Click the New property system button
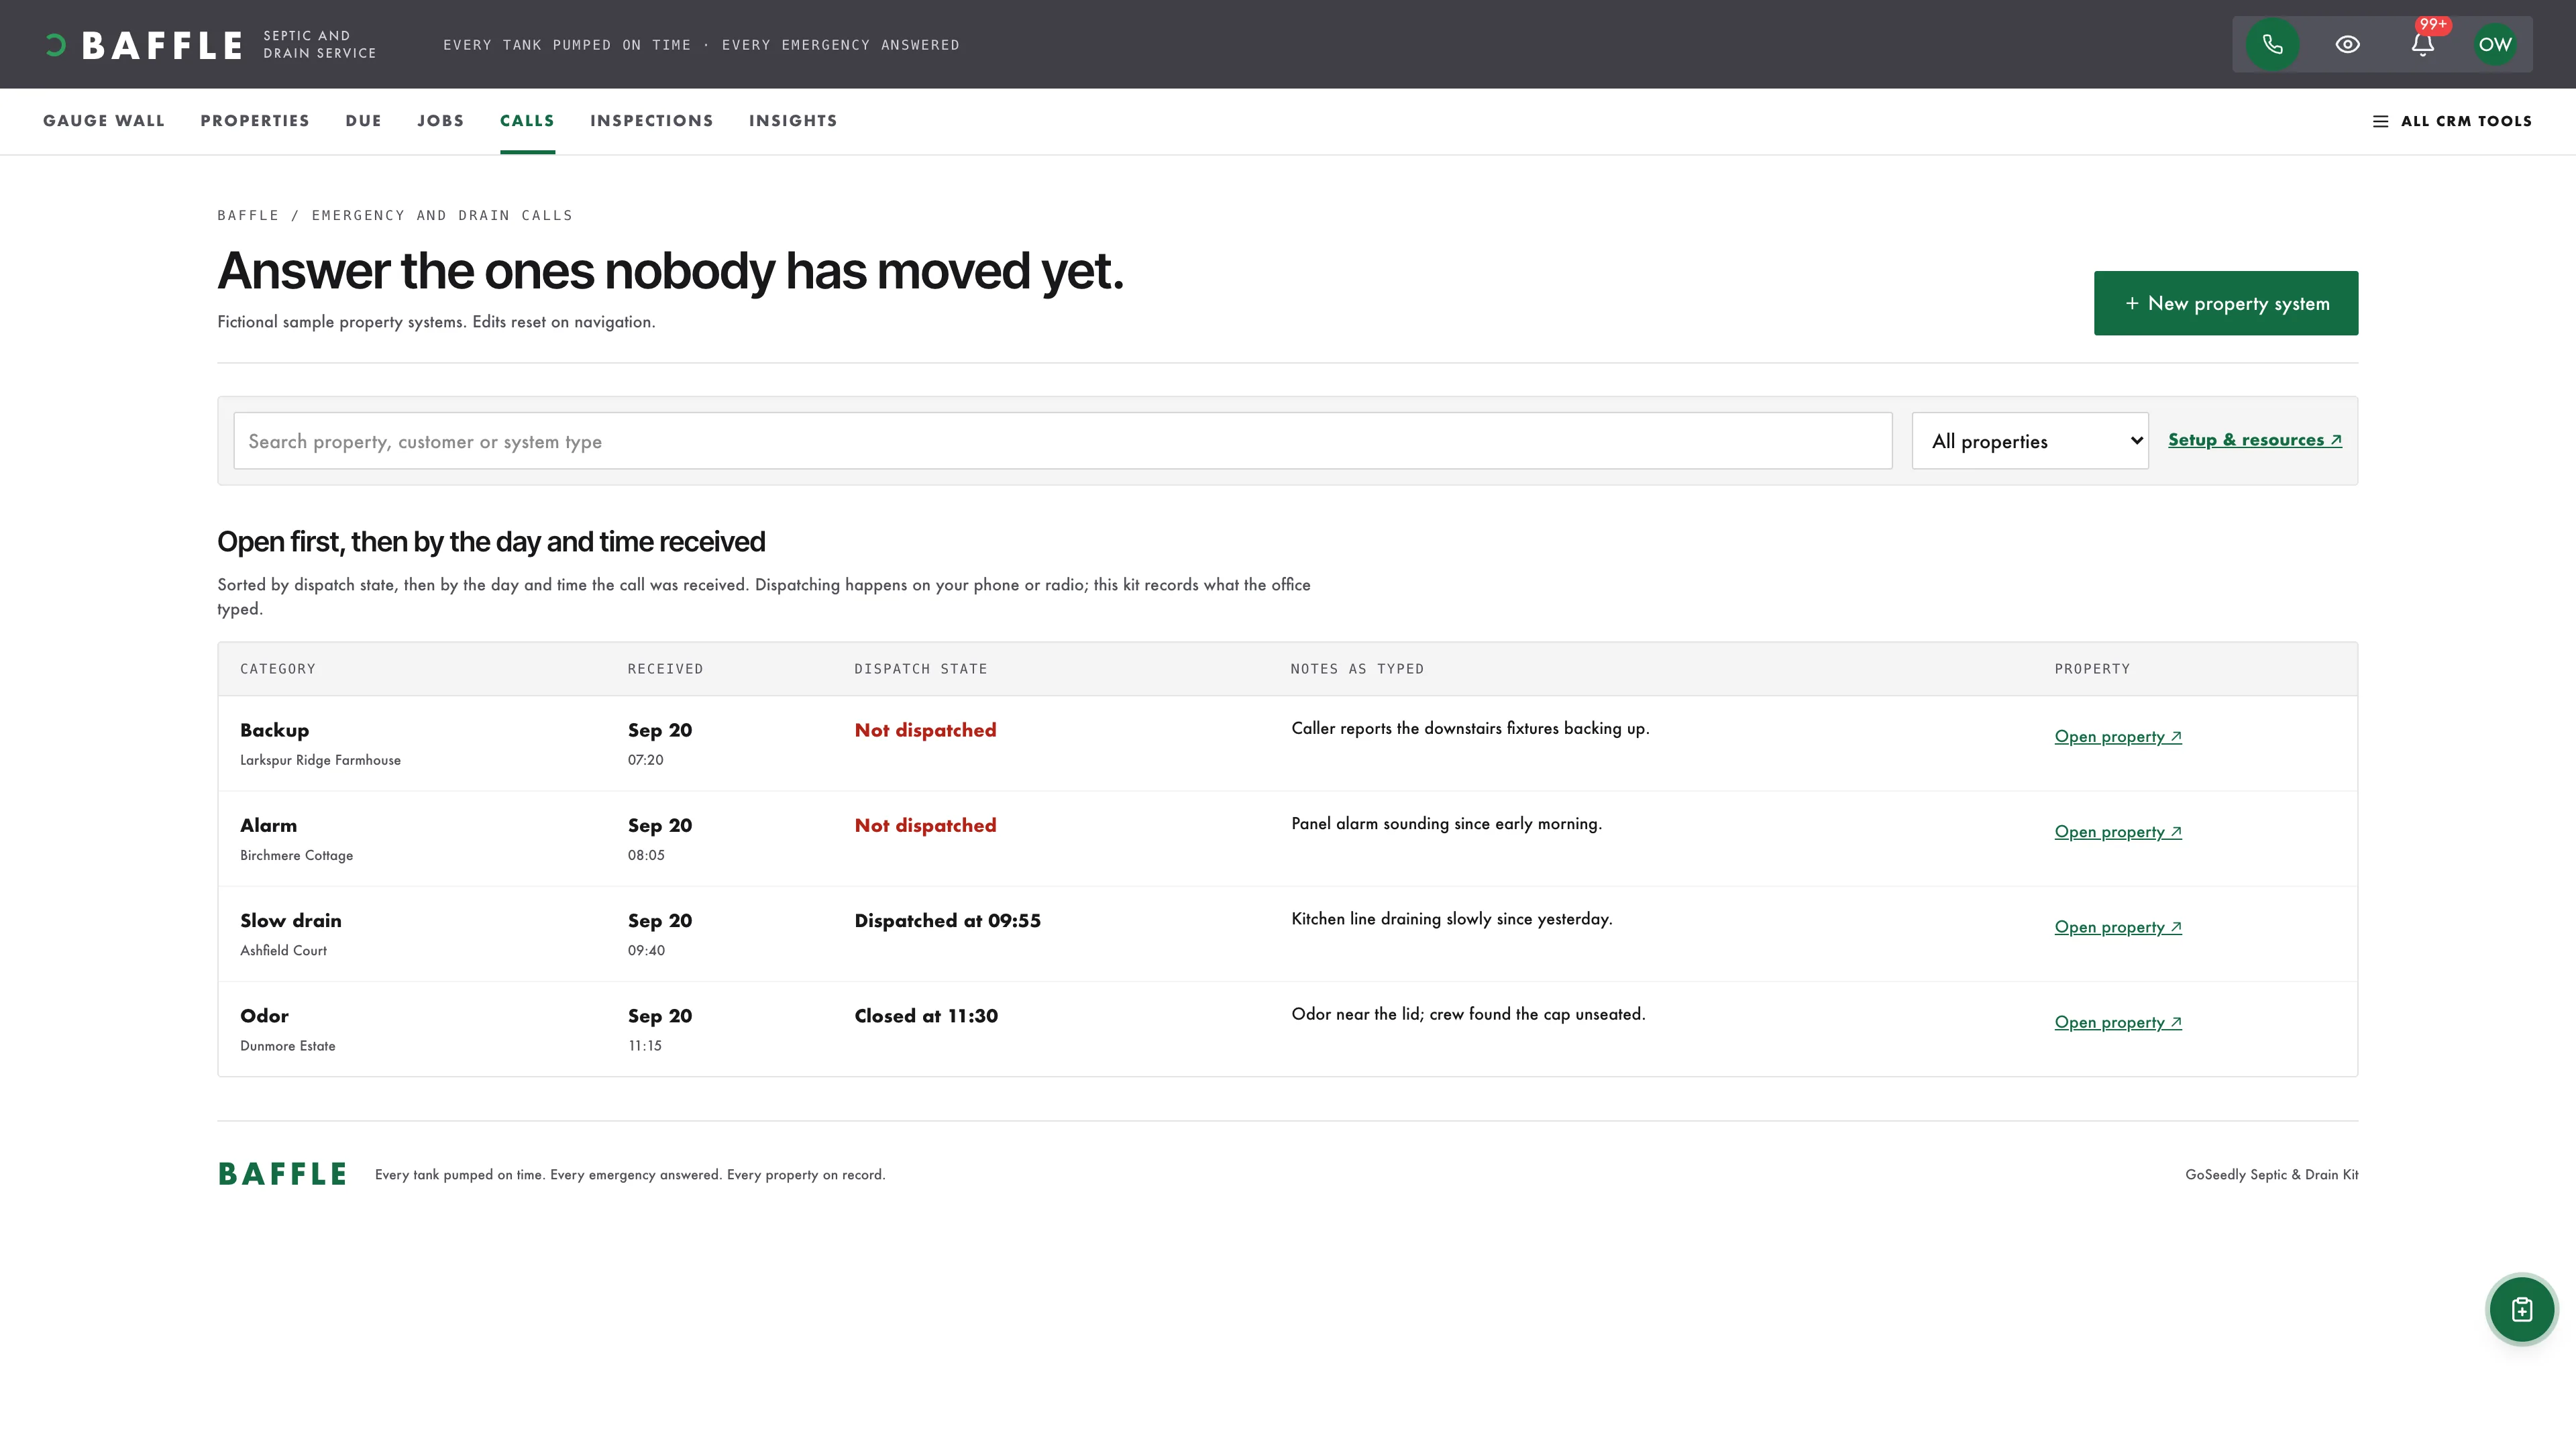The height and width of the screenshot is (1449, 2576). tap(2226, 303)
